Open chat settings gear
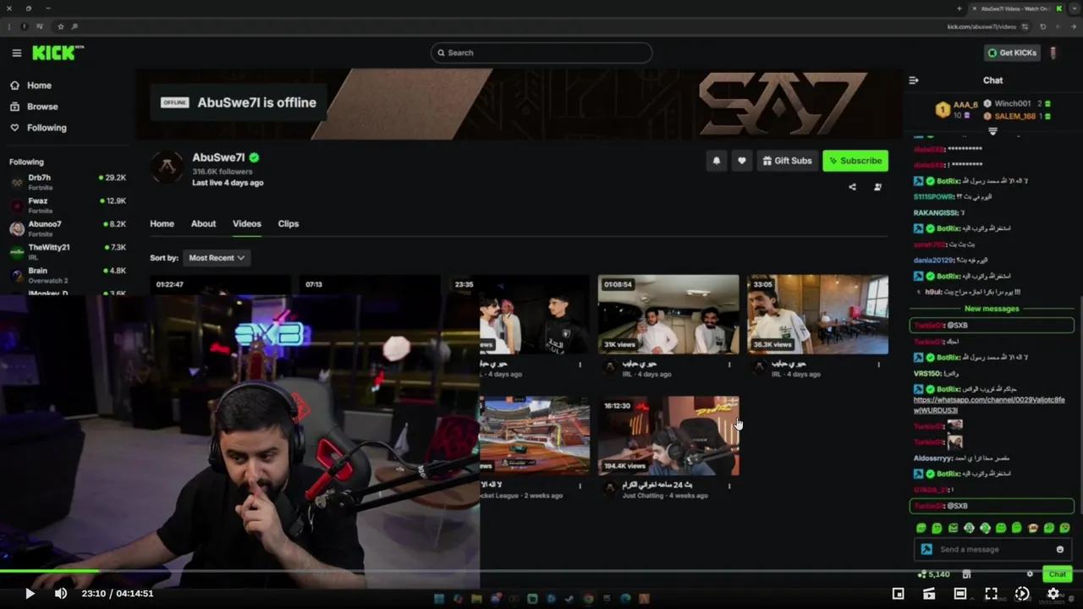 (x=1030, y=574)
